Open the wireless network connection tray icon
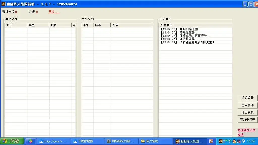 (225, 141)
